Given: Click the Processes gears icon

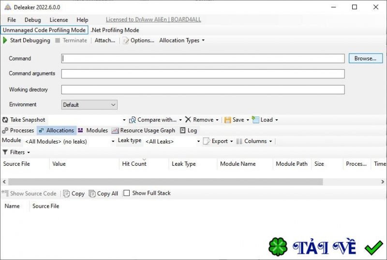Looking at the screenshot, I should pos(5,130).
